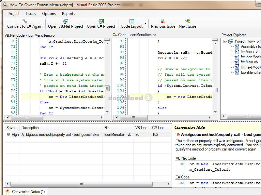This screenshot has height=195, width=261.
Task: Click the frmIconMod file icon
Action: pyautogui.click(x=237, y=57)
